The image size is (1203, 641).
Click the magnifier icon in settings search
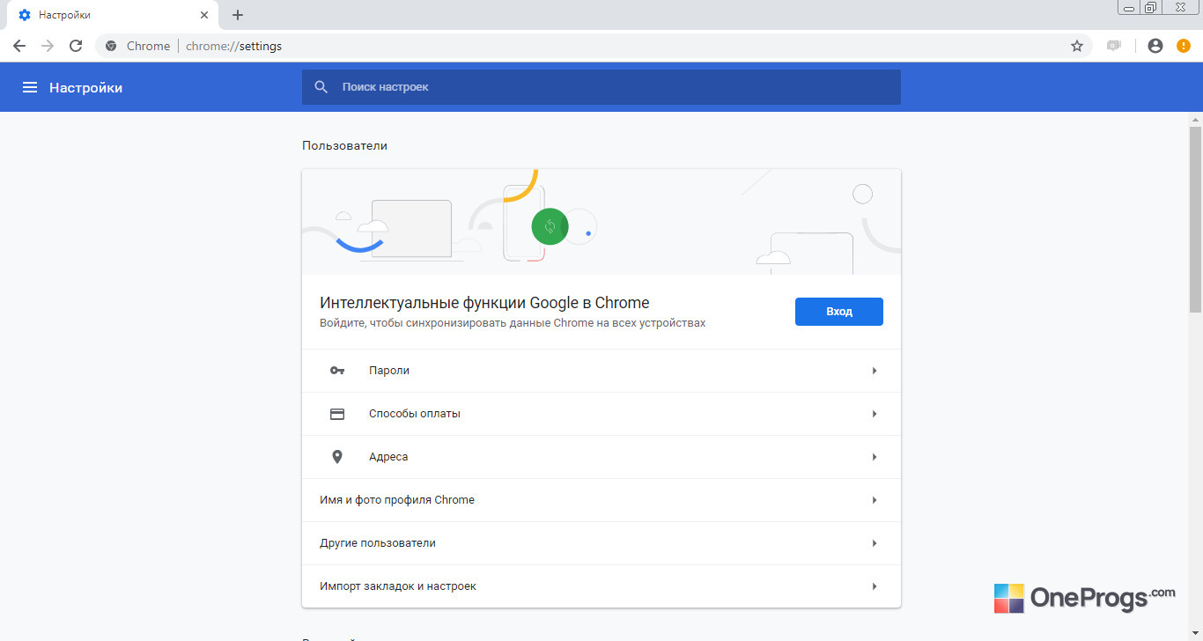(321, 87)
